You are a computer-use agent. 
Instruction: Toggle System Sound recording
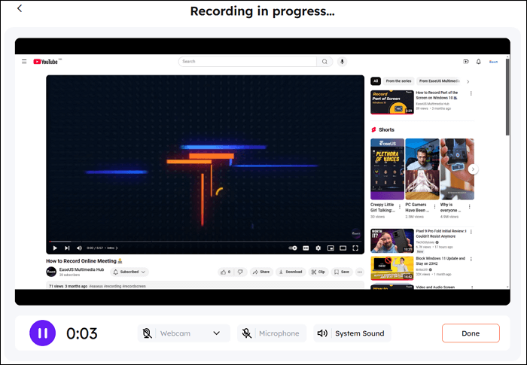[x=352, y=333]
